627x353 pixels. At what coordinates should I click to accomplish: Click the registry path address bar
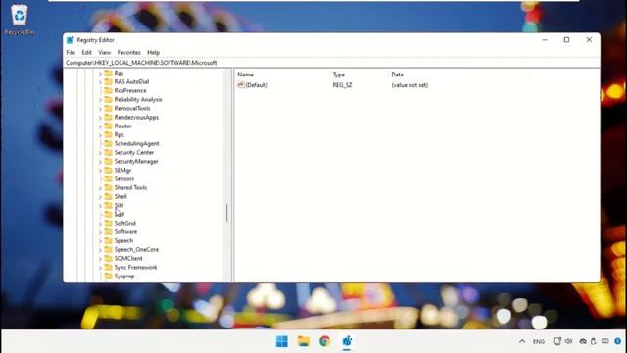pos(331,63)
